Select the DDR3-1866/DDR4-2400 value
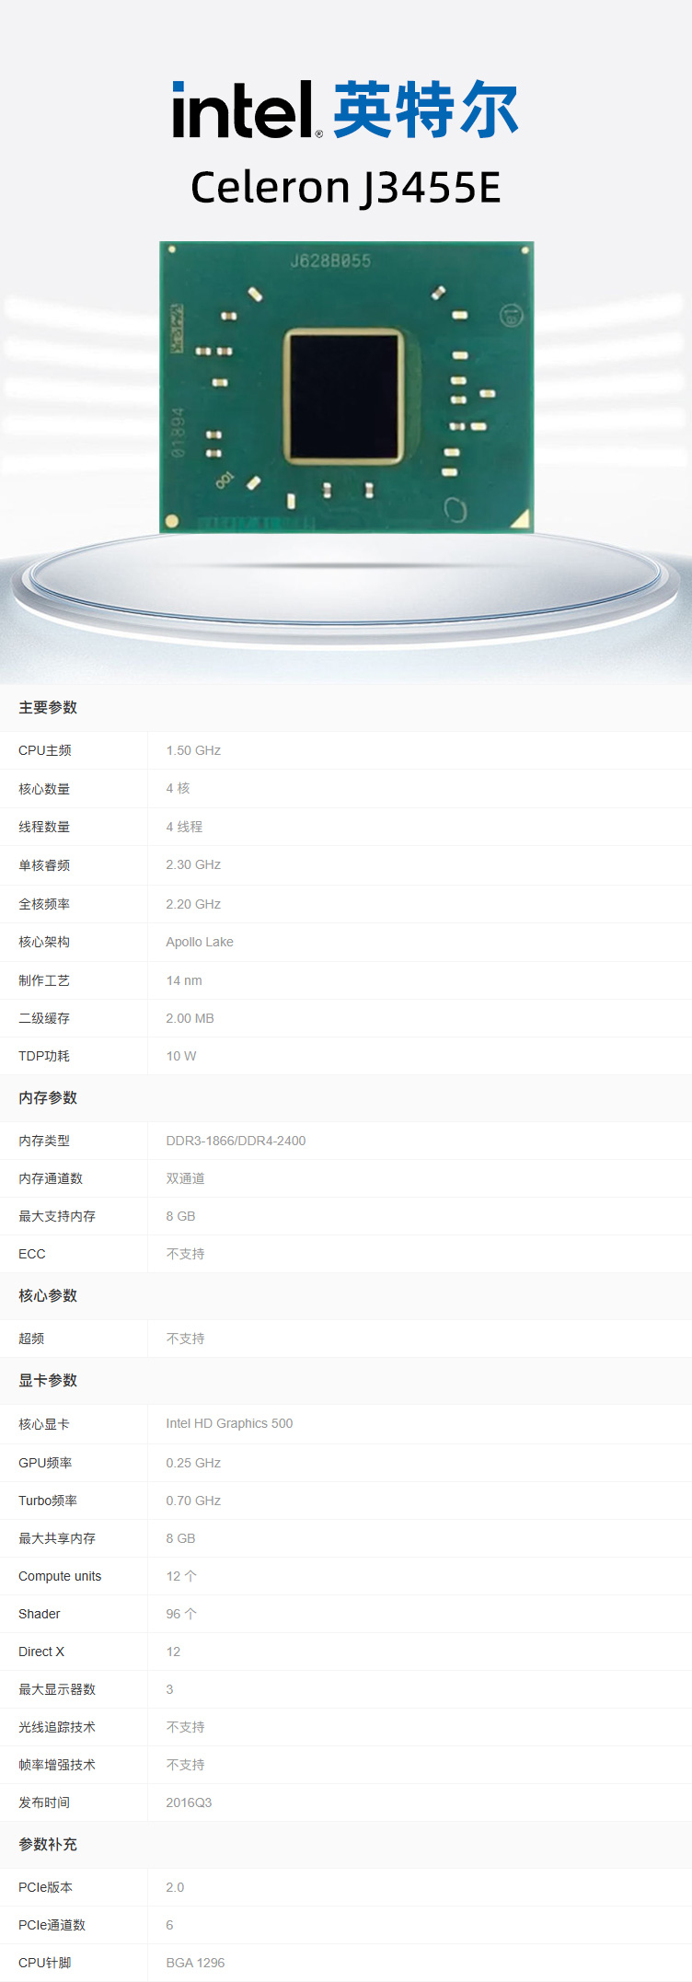The height and width of the screenshot is (1982, 692). click(236, 1141)
